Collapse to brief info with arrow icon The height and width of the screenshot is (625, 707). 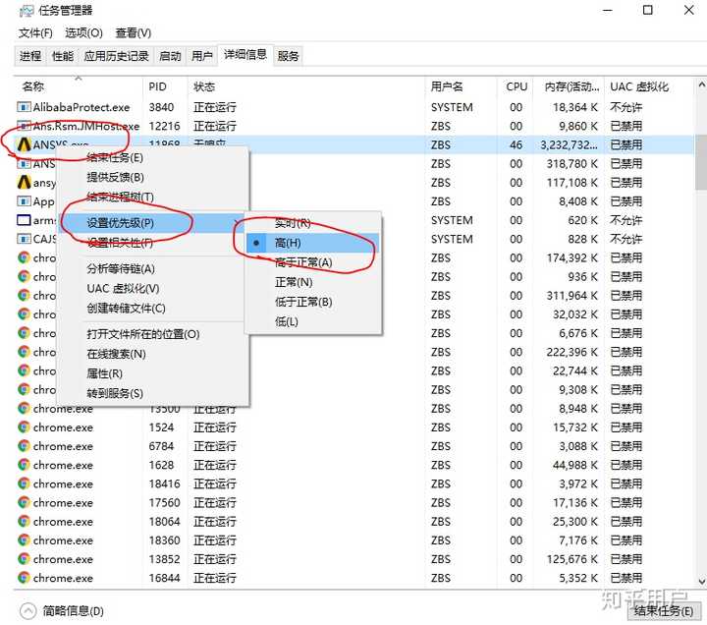(27, 611)
